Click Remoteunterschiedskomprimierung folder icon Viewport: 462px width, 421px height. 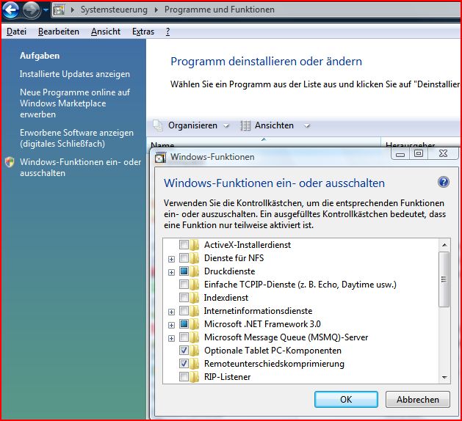coord(194,364)
